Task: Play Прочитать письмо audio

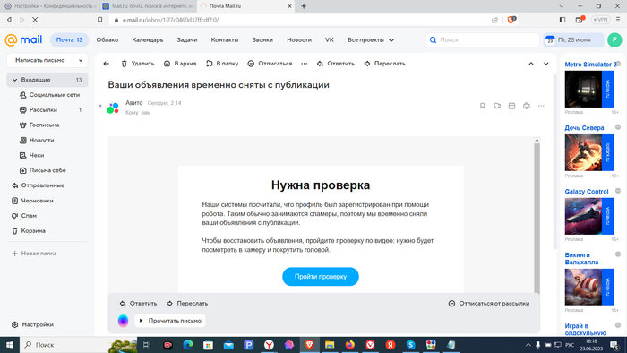Action: 170,321
